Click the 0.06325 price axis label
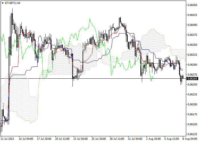The width and height of the screenshot is (199, 142). 192,55
